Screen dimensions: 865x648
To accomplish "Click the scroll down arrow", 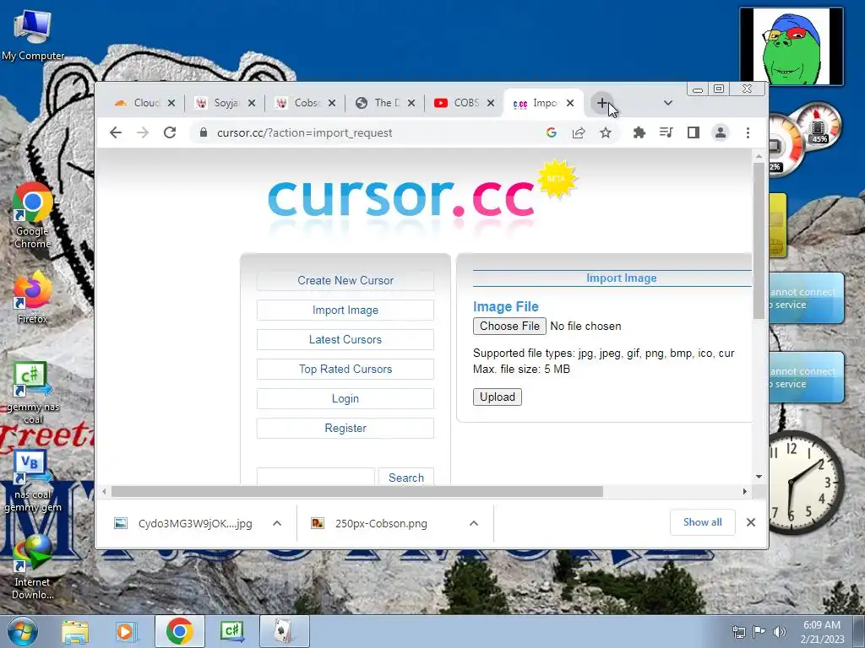I will click(759, 477).
